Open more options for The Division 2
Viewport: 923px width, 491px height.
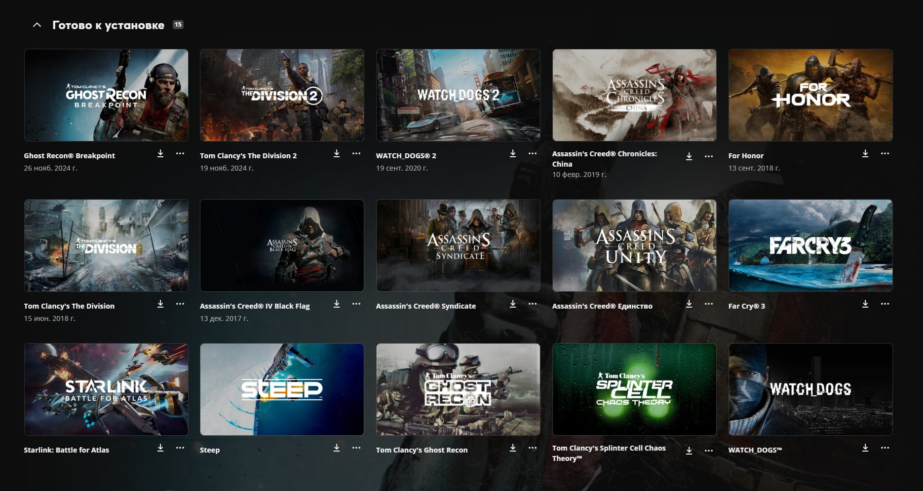tap(356, 154)
